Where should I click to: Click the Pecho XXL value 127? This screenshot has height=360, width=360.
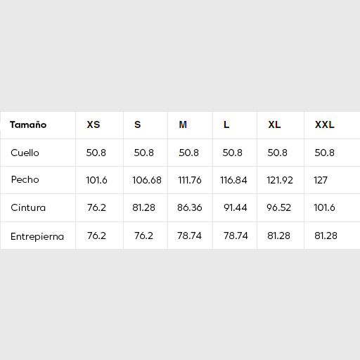pyautogui.click(x=321, y=180)
